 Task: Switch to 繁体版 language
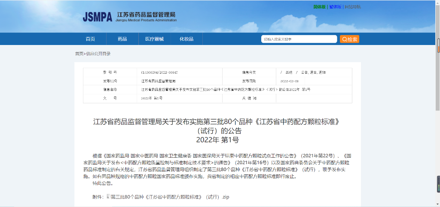pyautogui.click(x=335, y=7)
